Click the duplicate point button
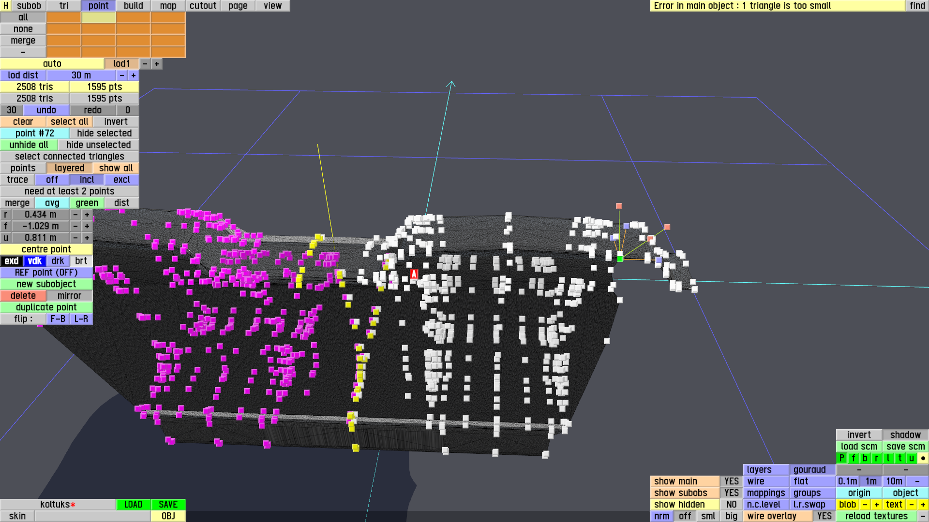 (46, 307)
